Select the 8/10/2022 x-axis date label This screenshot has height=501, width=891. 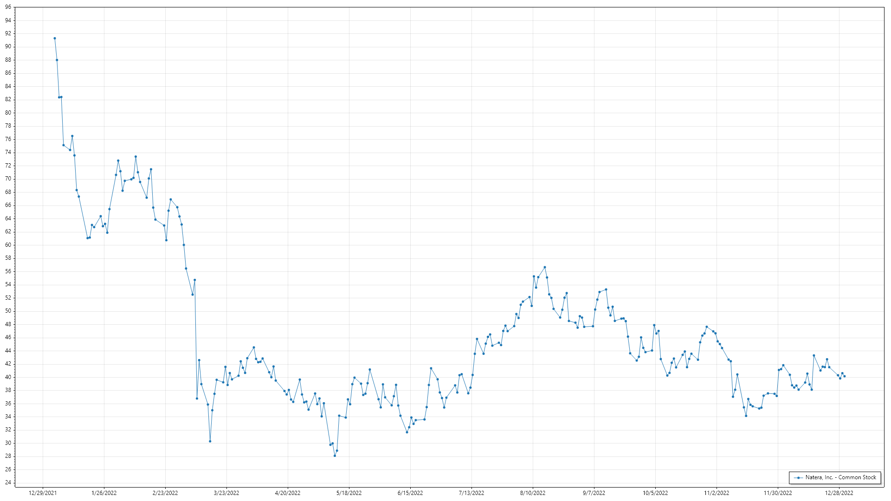[x=533, y=493]
